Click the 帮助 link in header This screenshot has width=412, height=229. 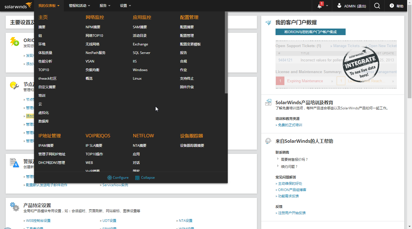tap(400, 6)
